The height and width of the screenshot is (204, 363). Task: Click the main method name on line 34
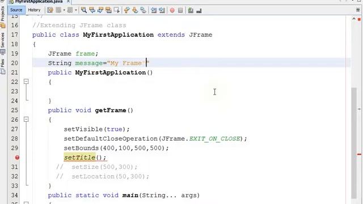pyautogui.click(x=130, y=195)
